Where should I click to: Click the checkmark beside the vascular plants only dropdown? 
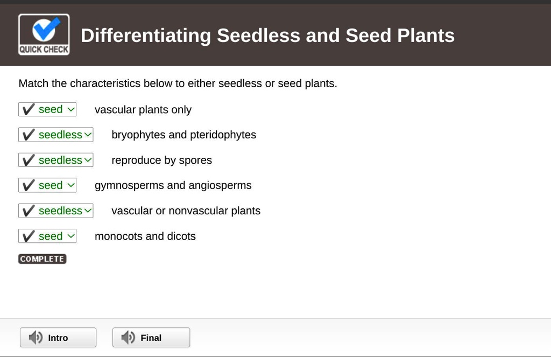[x=27, y=109]
